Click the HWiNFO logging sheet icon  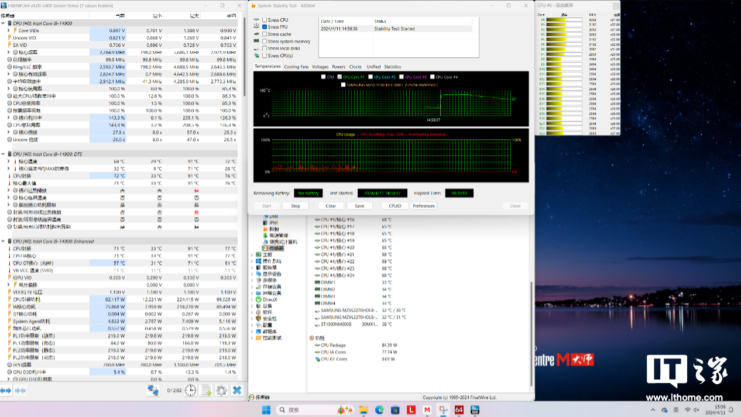[206, 390]
